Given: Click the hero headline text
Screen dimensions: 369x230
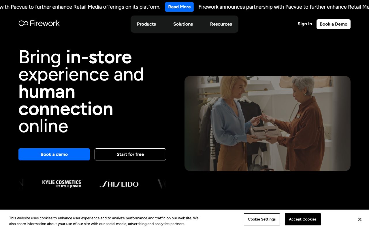Looking at the screenshot, I should (x=81, y=91).
